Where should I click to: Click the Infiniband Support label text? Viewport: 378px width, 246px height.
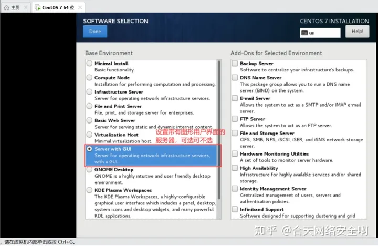click(261, 210)
